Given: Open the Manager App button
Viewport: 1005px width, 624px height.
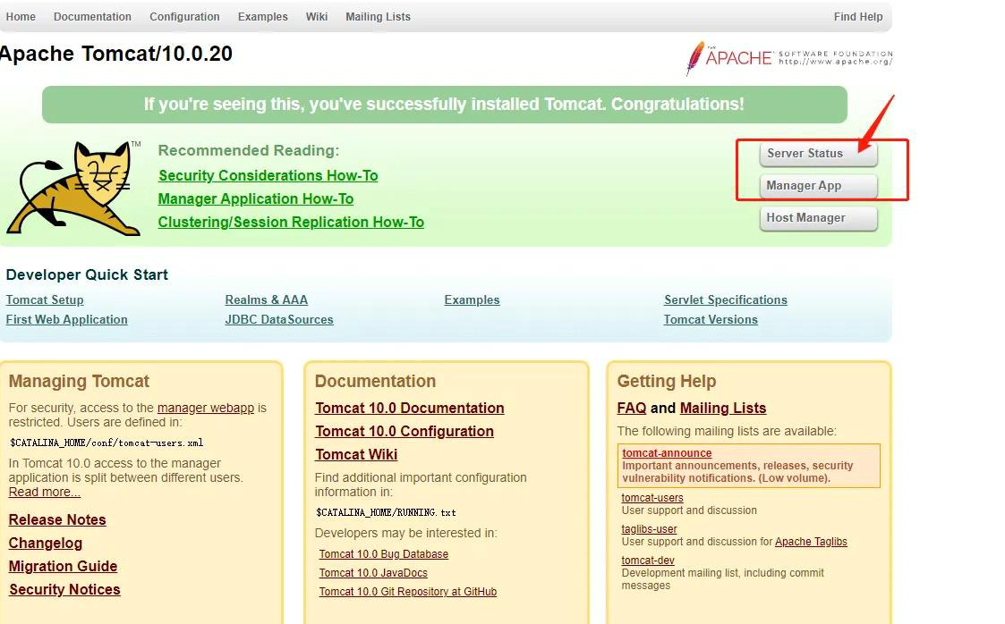Looking at the screenshot, I should (819, 186).
